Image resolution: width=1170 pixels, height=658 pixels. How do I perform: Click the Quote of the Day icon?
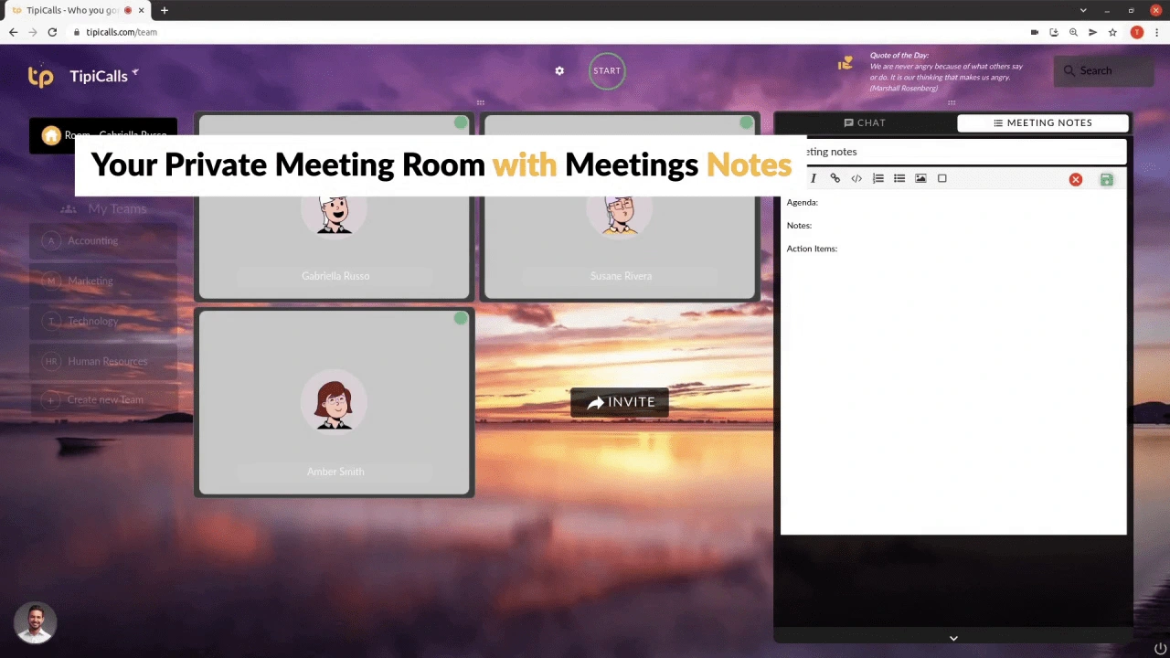pyautogui.click(x=846, y=63)
